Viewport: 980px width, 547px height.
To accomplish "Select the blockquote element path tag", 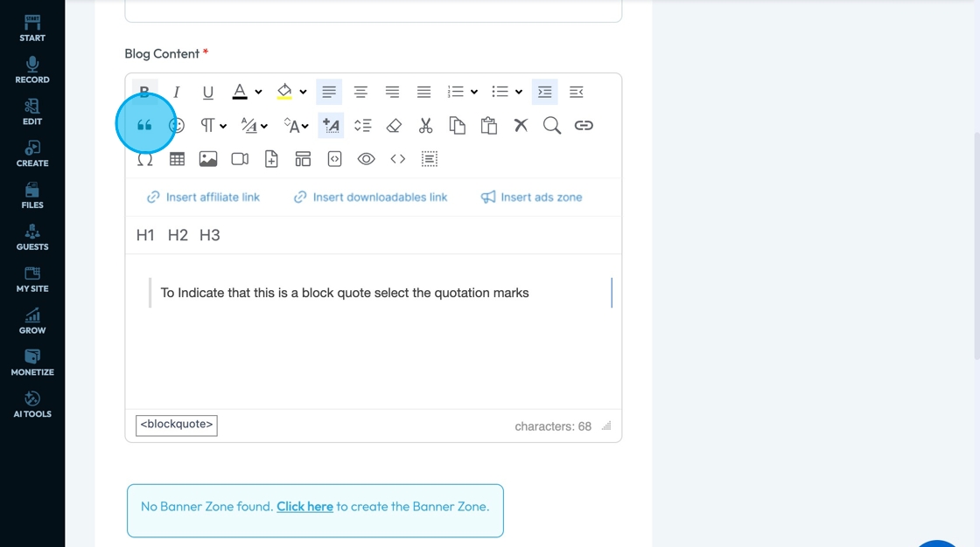I will pyautogui.click(x=176, y=425).
